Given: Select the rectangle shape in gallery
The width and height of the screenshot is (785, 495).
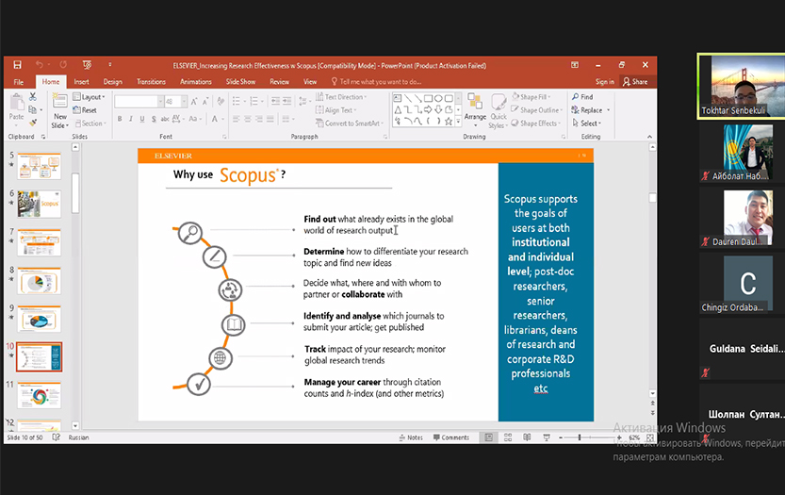Looking at the screenshot, I should pos(428,98).
